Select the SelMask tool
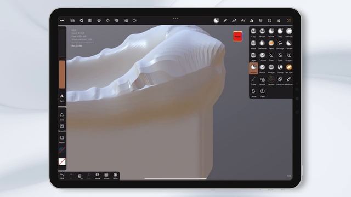 (x=262, y=45)
